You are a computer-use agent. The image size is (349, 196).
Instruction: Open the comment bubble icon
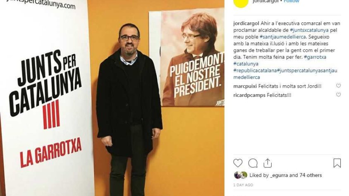coord(253,163)
